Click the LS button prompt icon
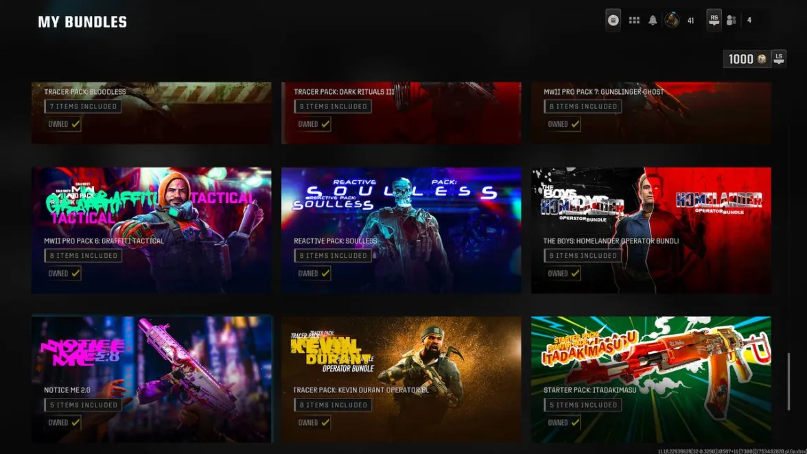This screenshot has height=454, width=807. click(x=779, y=58)
